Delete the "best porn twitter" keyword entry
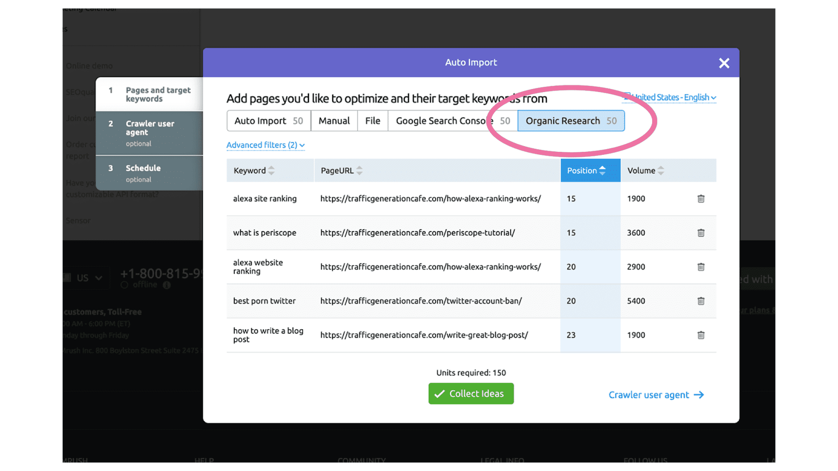838x471 pixels. [701, 301]
